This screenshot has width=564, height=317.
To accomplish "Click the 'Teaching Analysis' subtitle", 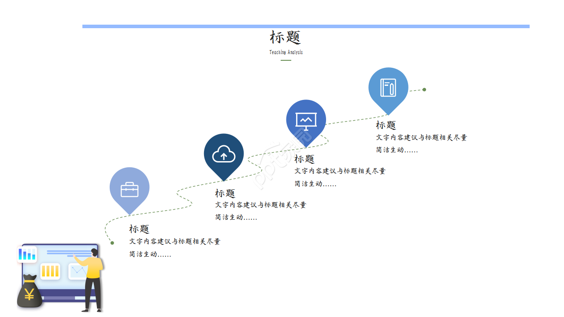I will [286, 52].
